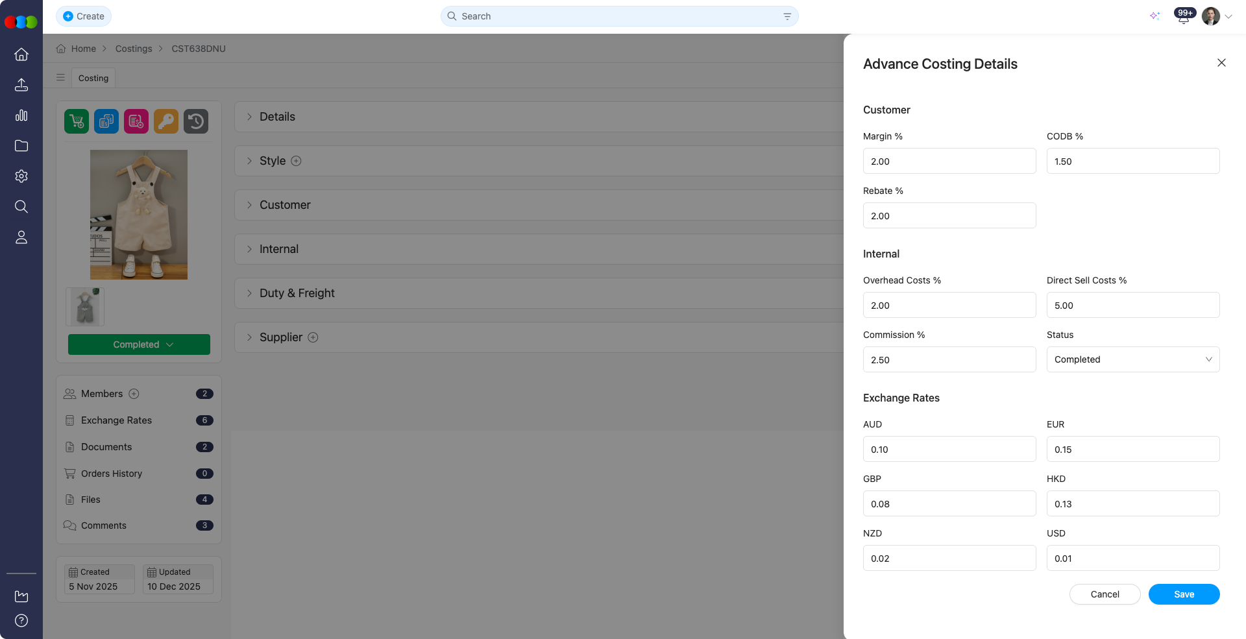Open the Completed status dropdown under the photo
Image resolution: width=1246 pixels, height=639 pixels.
(x=138, y=344)
